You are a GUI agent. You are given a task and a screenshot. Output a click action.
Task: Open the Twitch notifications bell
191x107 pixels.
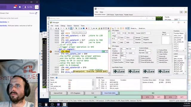(20, 7)
